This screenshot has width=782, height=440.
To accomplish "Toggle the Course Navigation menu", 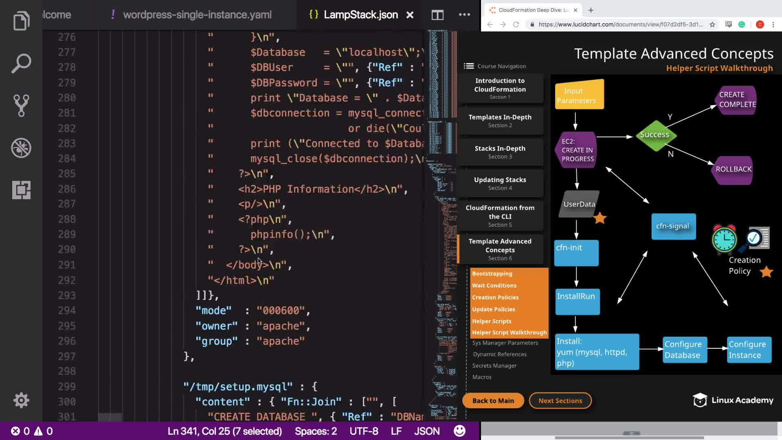I will tap(469, 66).
